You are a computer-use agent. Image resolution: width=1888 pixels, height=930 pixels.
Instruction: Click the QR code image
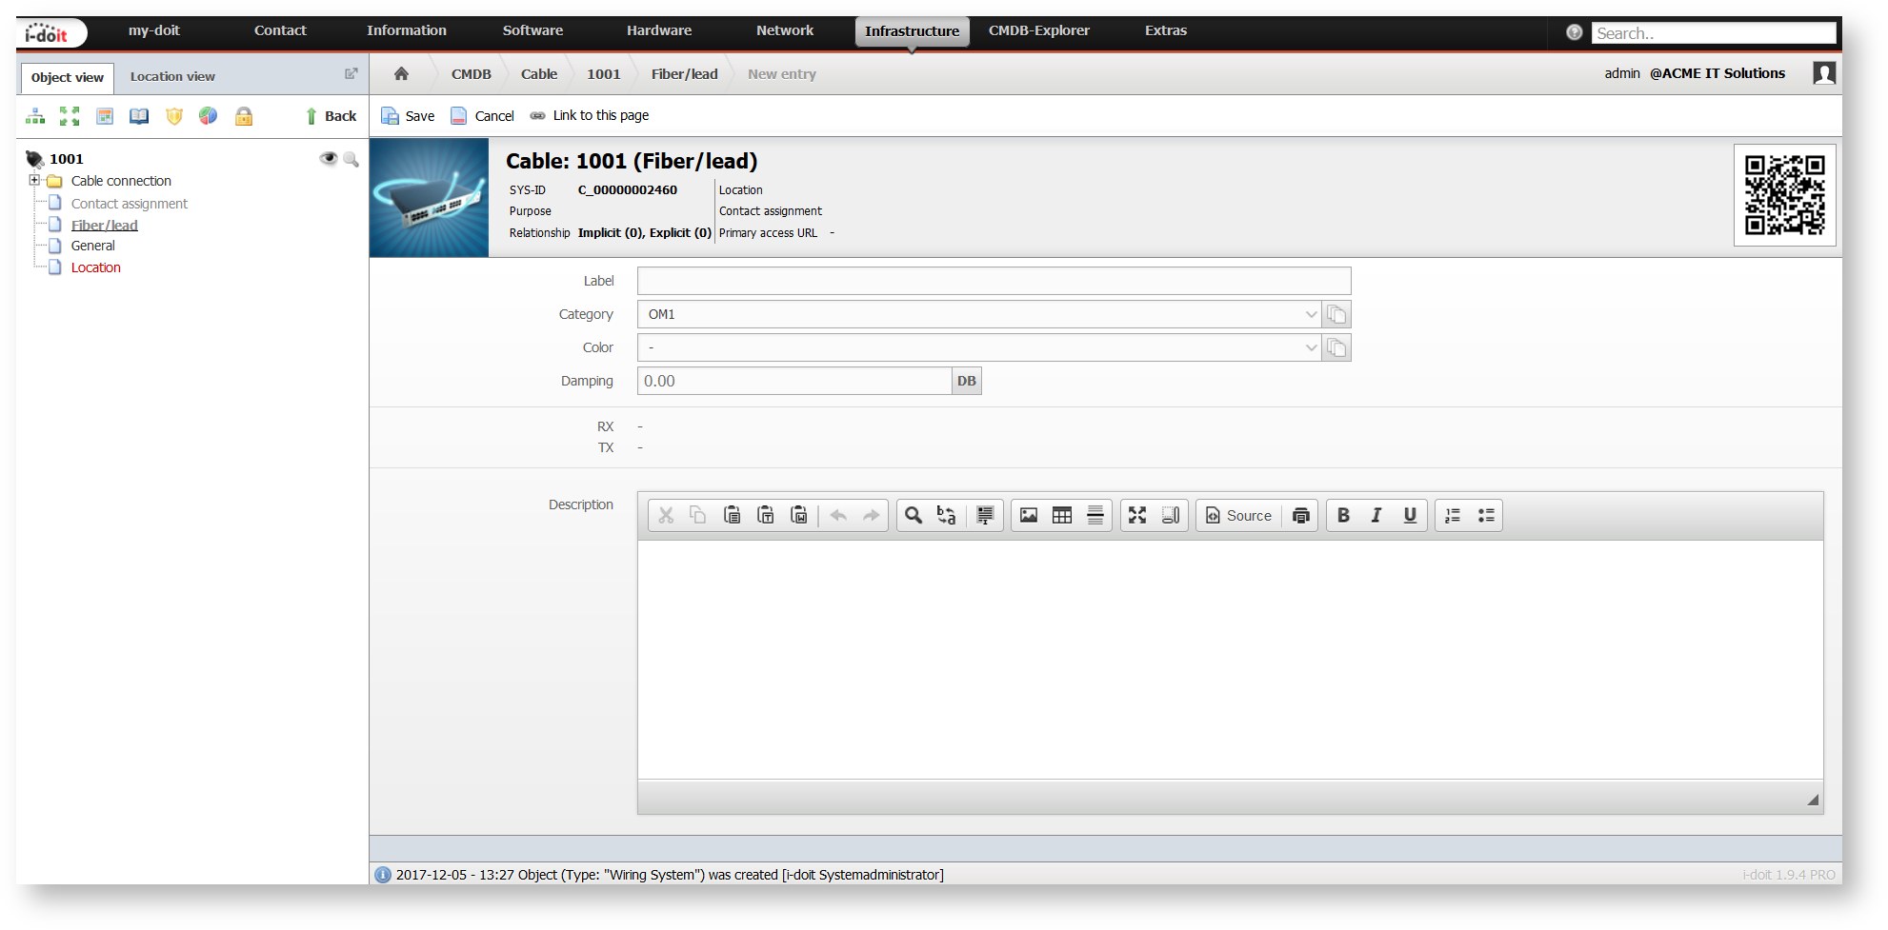[x=1784, y=195]
